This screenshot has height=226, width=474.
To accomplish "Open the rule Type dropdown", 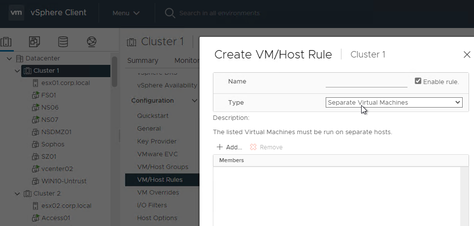I will (394, 103).
